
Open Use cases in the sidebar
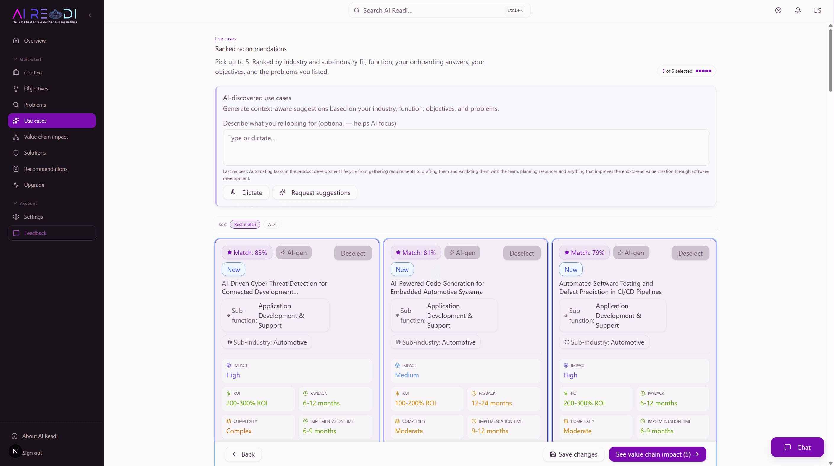coord(52,121)
